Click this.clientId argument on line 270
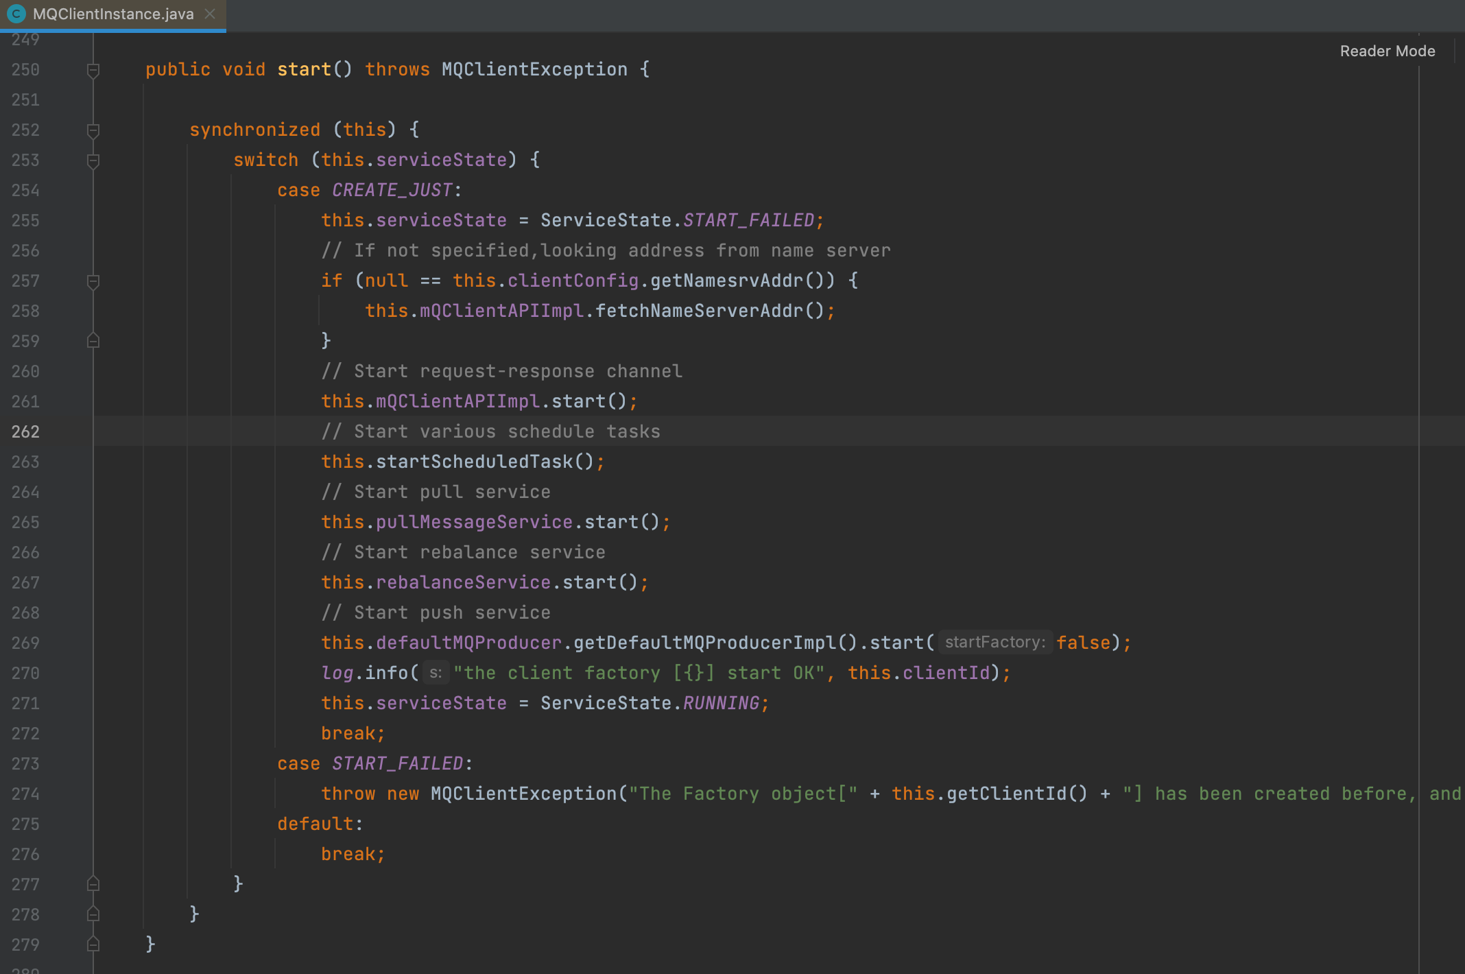Image resolution: width=1465 pixels, height=974 pixels. click(918, 673)
